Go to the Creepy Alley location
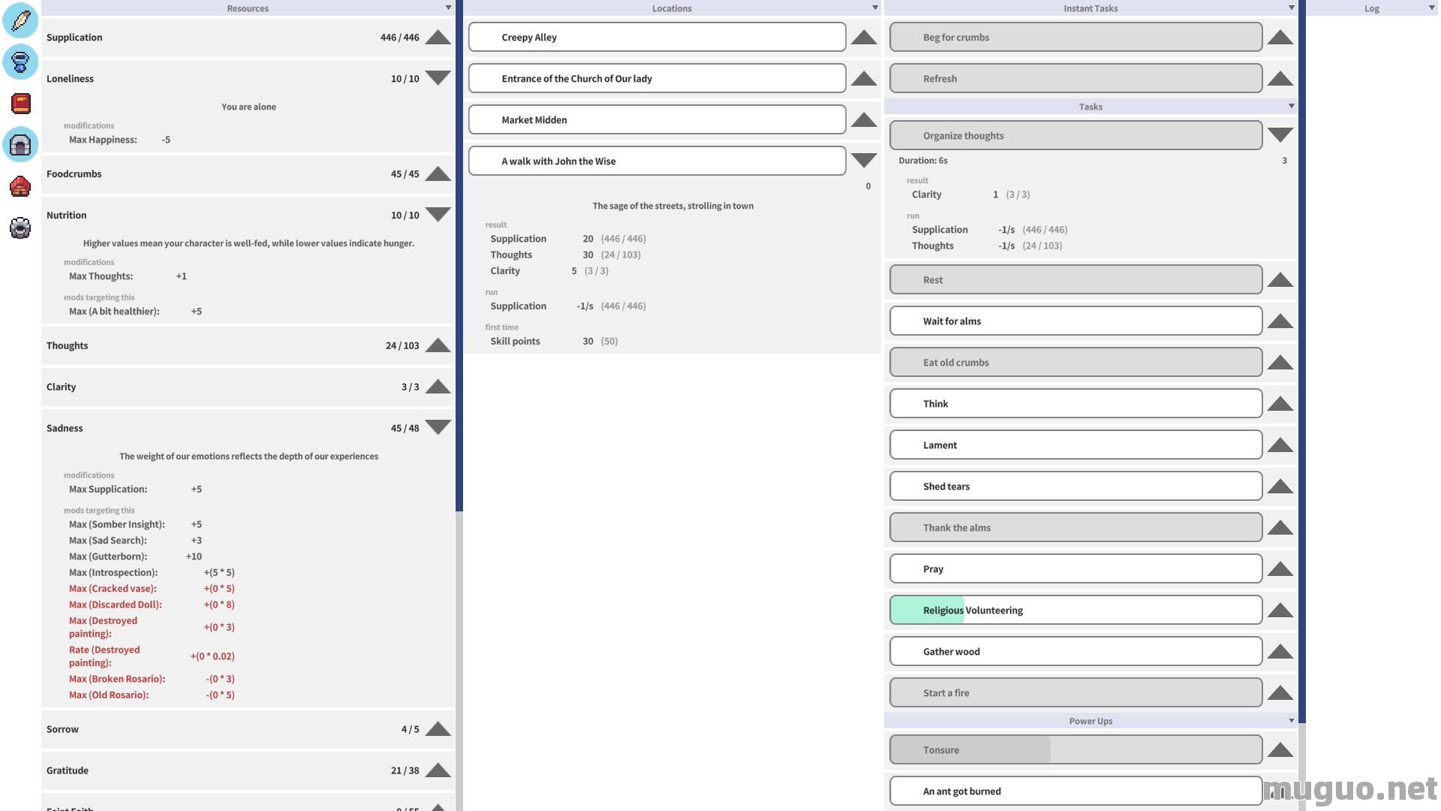Image resolution: width=1441 pixels, height=811 pixels. (657, 37)
